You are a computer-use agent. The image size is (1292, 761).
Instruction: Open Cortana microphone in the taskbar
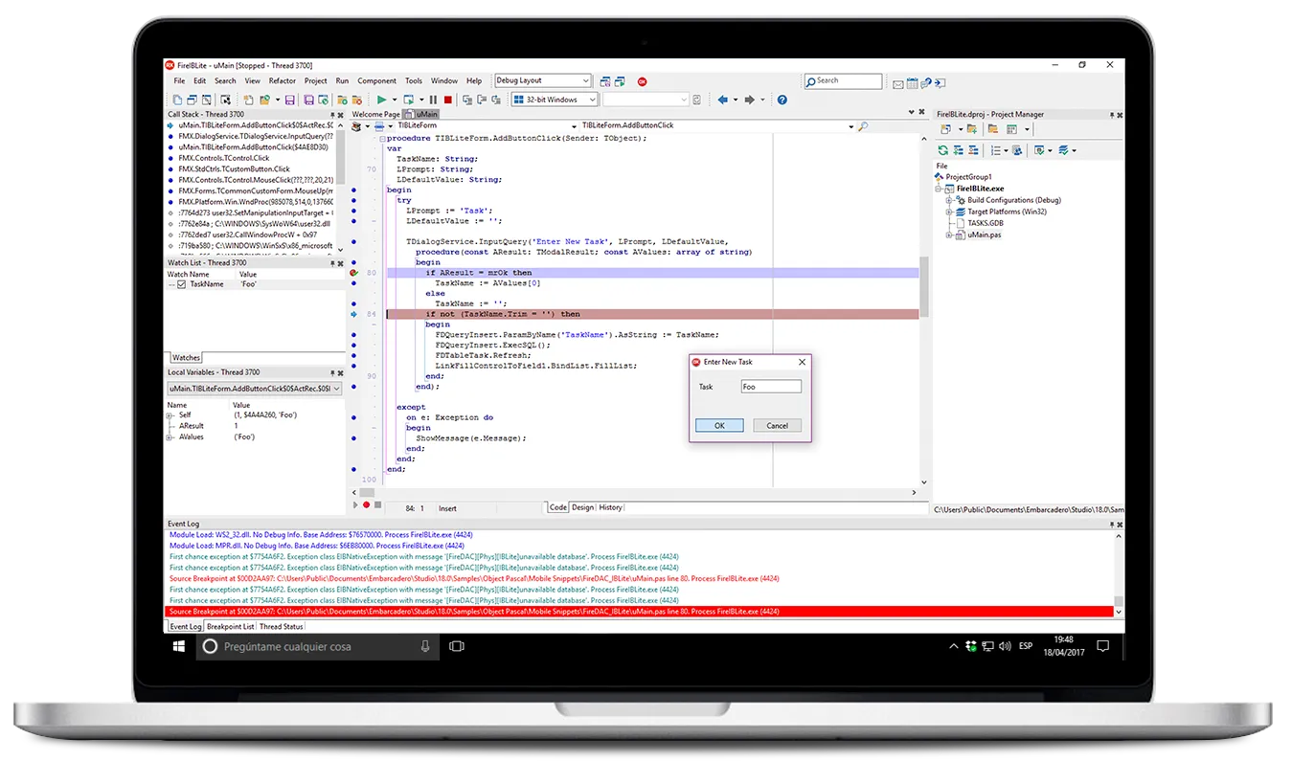pos(425,646)
